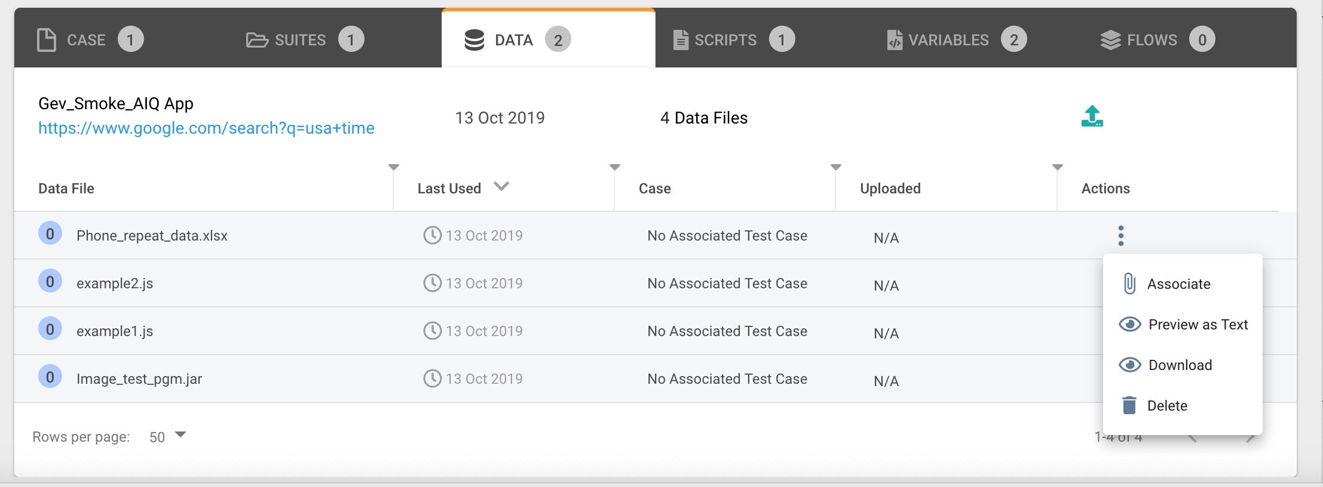The width and height of the screenshot is (1323, 487).
Task: Open the Case column filter triangle
Action: 836,167
